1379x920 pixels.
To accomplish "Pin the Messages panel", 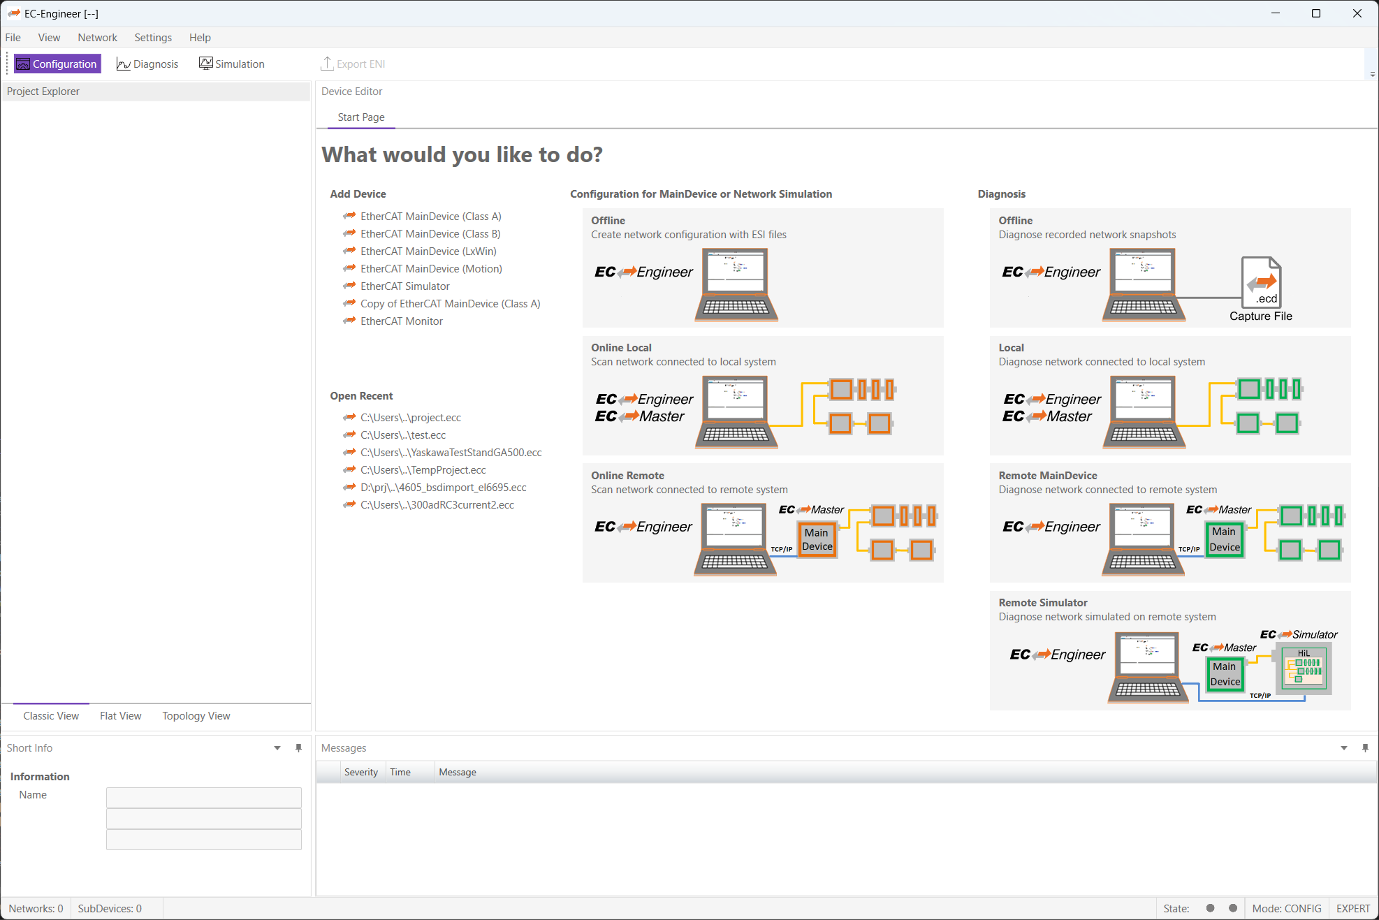I will (1364, 747).
